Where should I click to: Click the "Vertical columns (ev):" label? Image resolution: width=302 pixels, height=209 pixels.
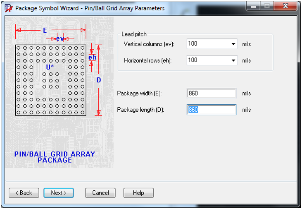tap(149, 44)
